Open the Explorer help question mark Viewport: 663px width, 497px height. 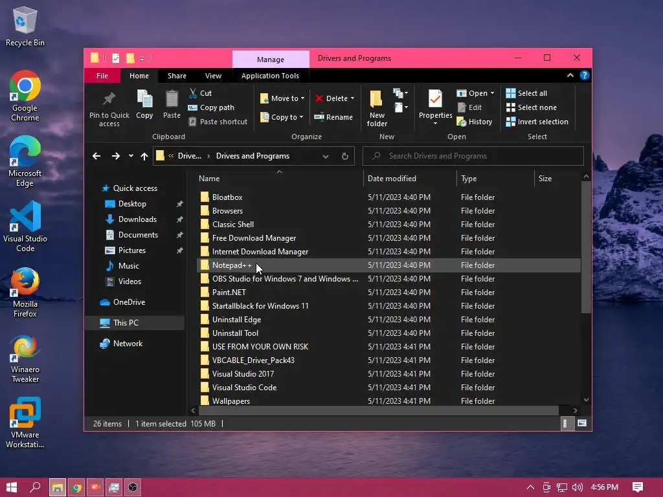click(x=585, y=75)
